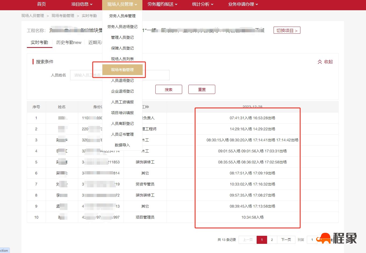Select the 07:41:31入场 16:53:28出场 cell

tap(252, 118)
